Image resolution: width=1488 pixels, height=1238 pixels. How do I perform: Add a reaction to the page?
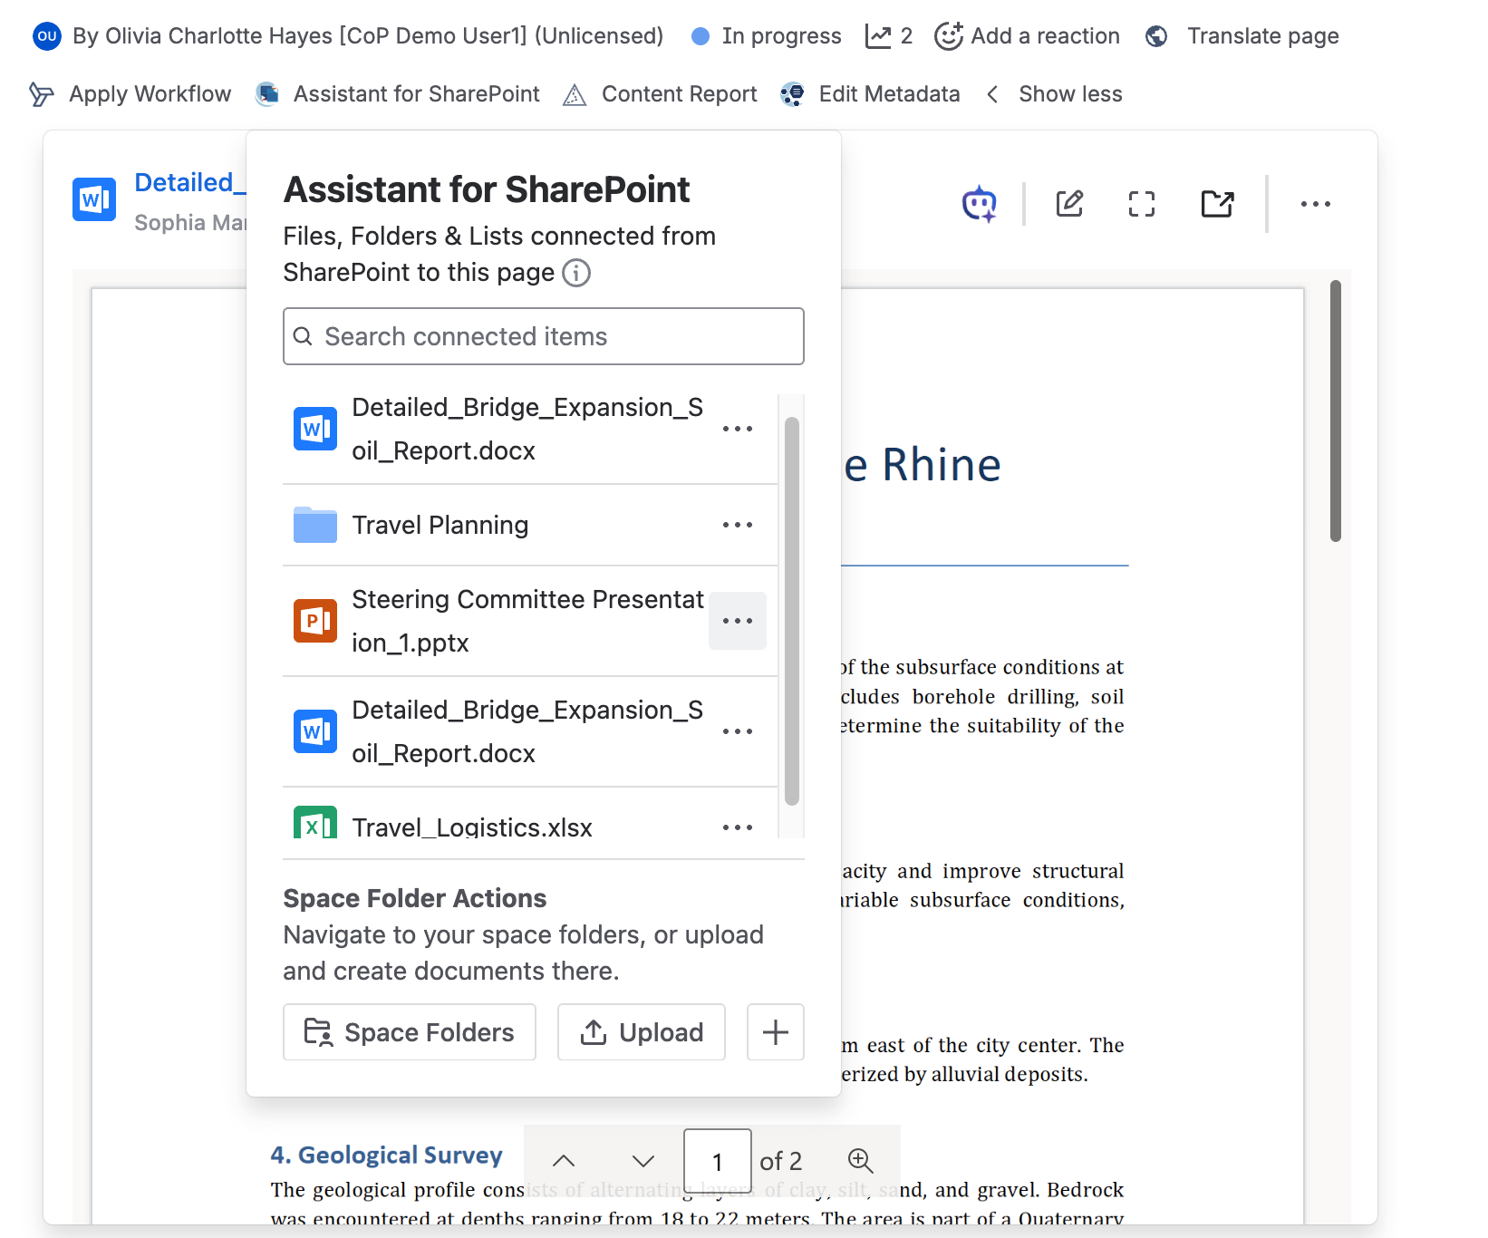point(1027,36)
